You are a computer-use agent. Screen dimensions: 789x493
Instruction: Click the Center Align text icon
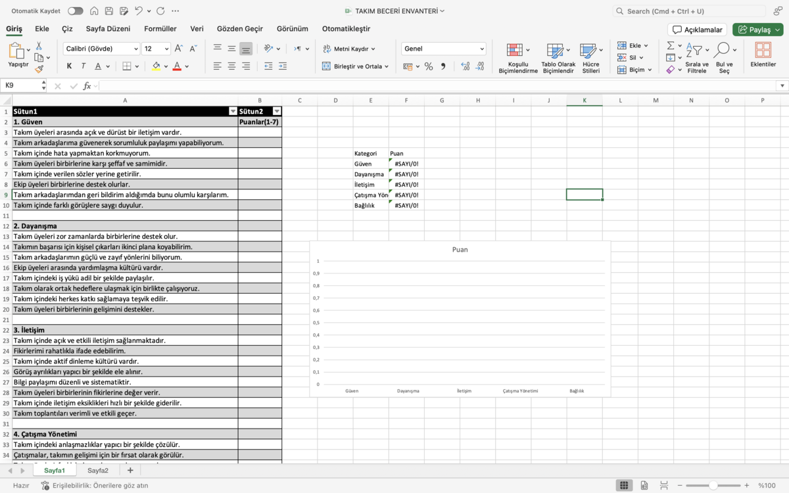(231, 66)
